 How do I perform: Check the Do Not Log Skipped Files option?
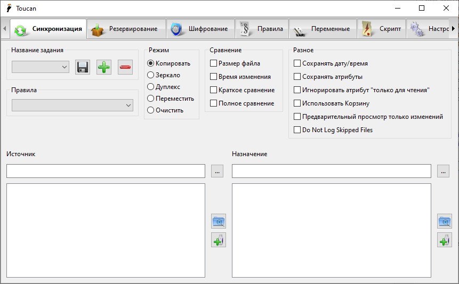[x=297, y=130]
